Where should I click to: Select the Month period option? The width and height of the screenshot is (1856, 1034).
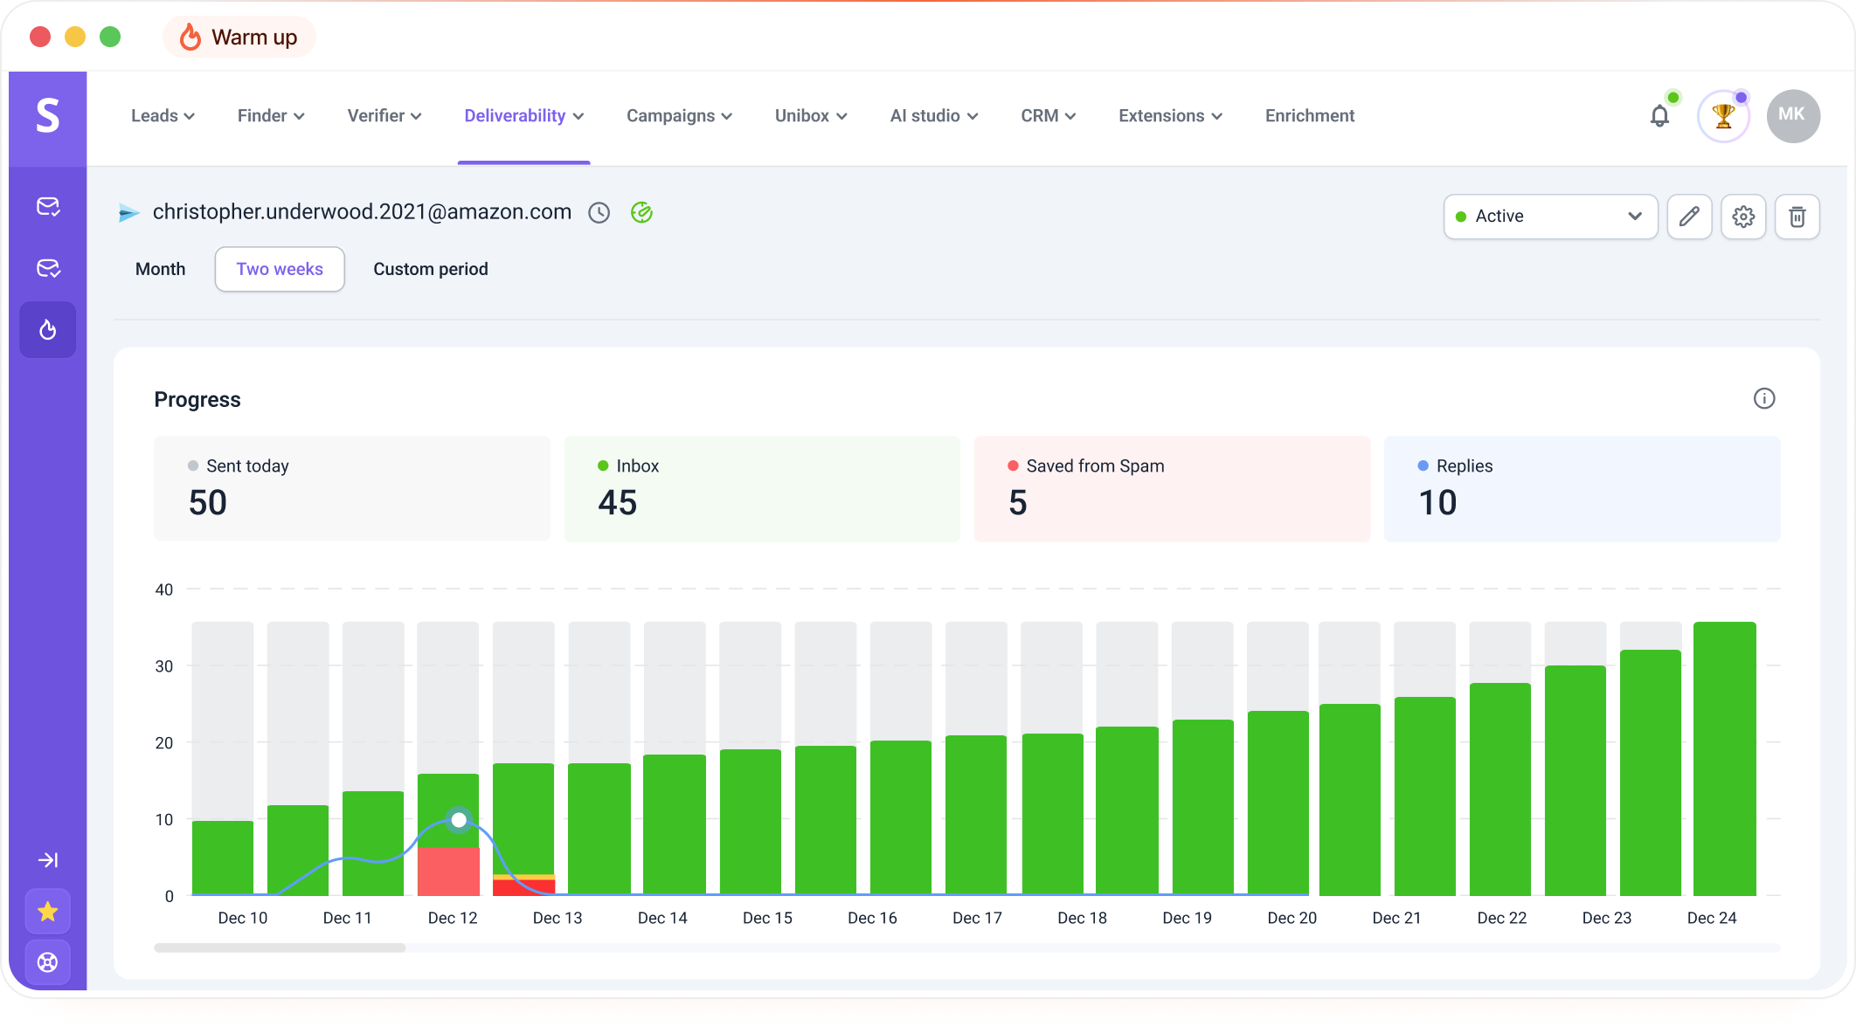tap(161, 269)
